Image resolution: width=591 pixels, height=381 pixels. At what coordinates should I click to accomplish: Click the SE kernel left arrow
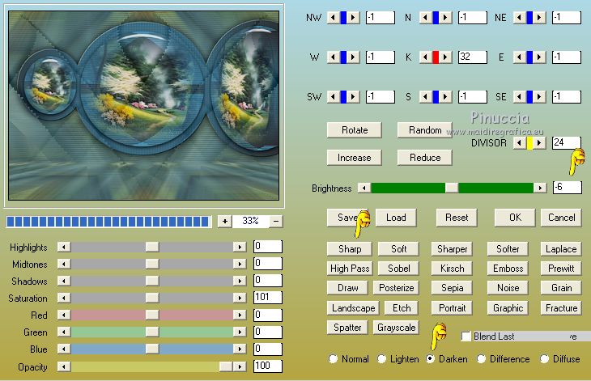[520, 97]
